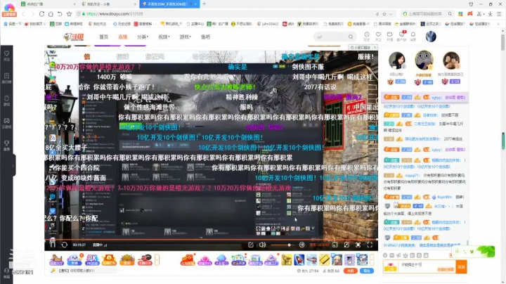Expand the 游戏 games dropdown
Viewport: 506px width, 284px height.
pyautogui.click(x=186, y=37)
